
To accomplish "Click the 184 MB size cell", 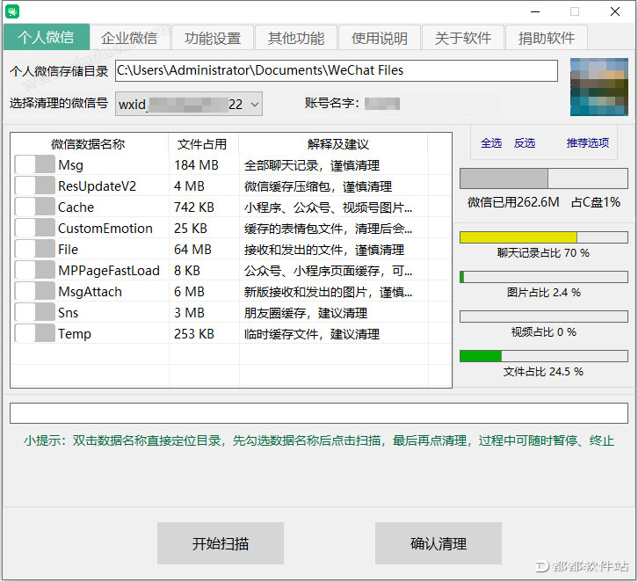I will 197,165.
